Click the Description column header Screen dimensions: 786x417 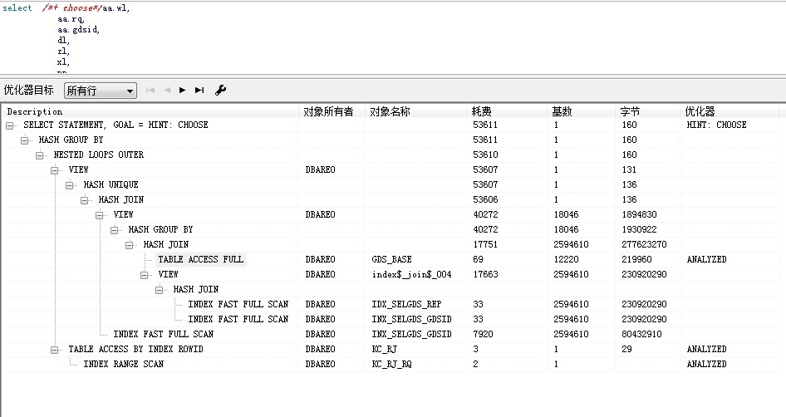150,111
